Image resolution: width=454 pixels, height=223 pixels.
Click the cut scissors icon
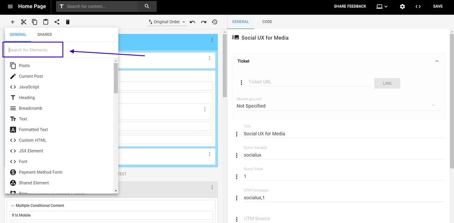[24, 22]
